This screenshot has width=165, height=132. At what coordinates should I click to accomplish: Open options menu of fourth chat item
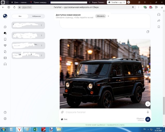(x=42, y=55)
